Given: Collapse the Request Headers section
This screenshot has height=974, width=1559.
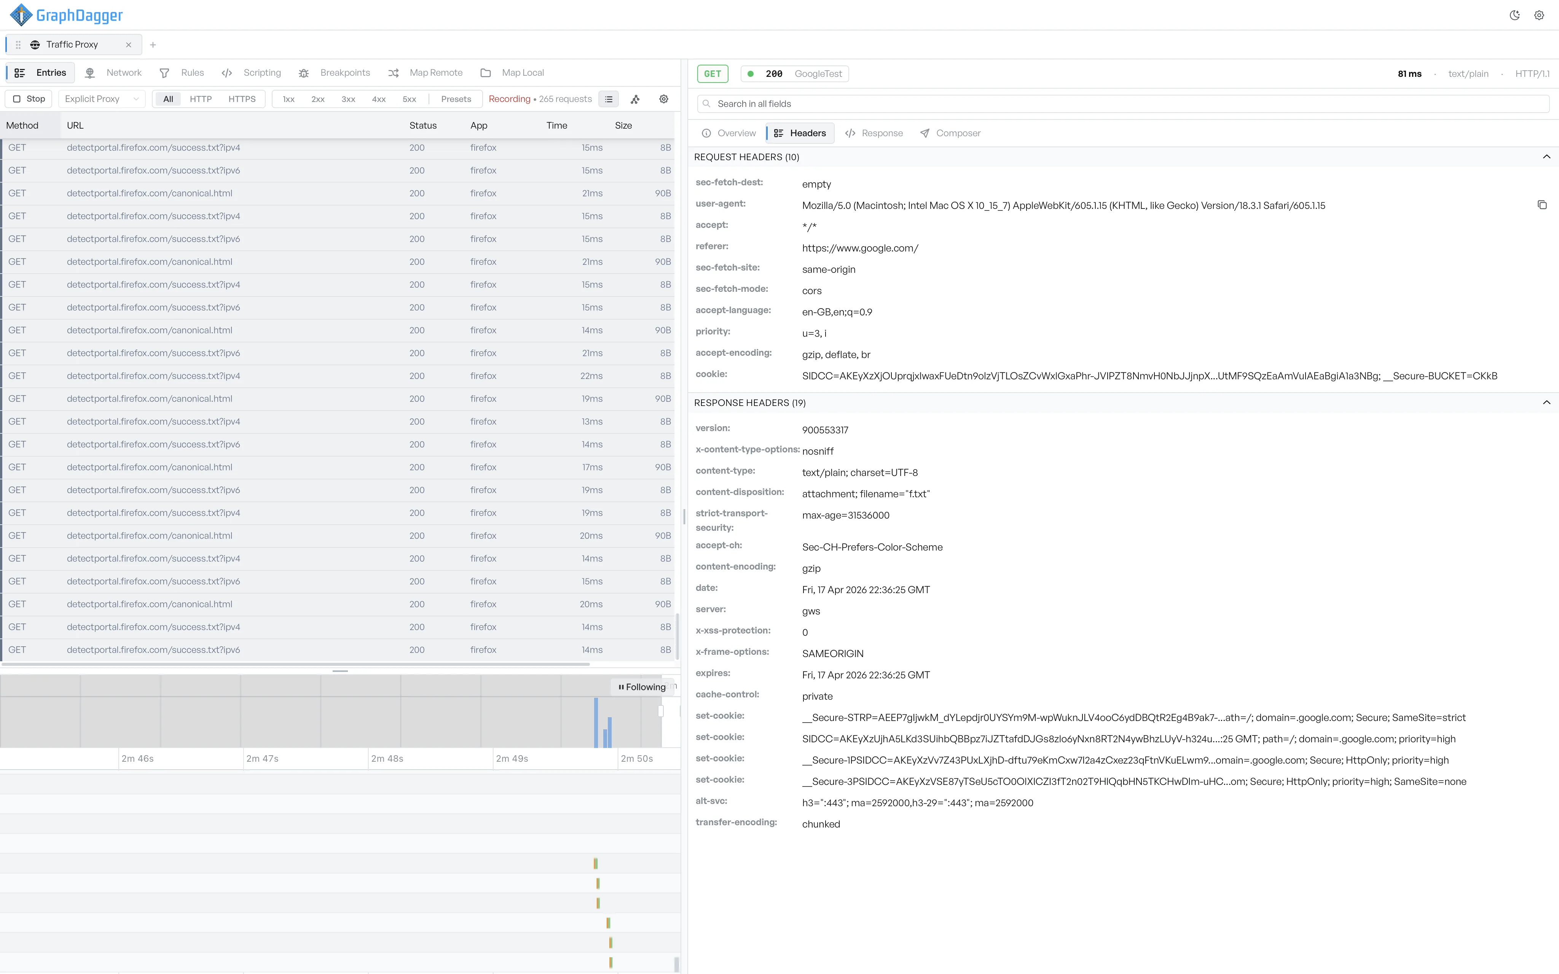Looking at the screenshot, I should coord(1546,157).
